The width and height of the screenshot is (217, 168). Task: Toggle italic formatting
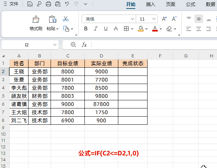point(95,29)
